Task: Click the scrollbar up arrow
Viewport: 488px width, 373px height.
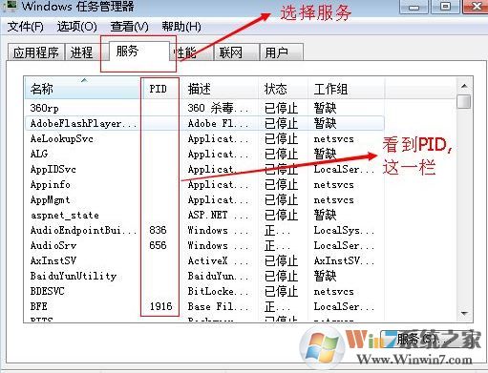Action: tap(464, 86)
